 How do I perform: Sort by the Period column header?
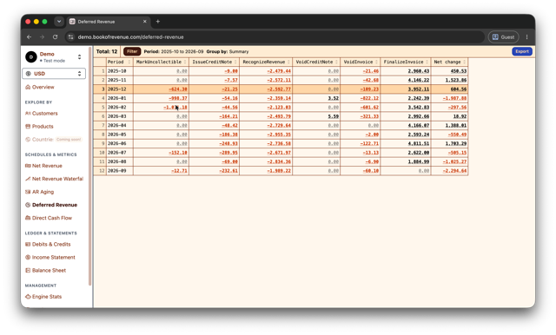120,62
